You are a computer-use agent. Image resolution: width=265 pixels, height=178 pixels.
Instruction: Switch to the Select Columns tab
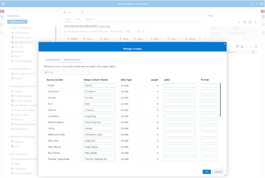click(x=53, y=59)
